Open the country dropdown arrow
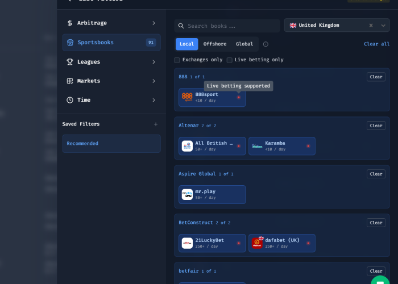Screen dimensions: 398x284 (x=383, y=26)
